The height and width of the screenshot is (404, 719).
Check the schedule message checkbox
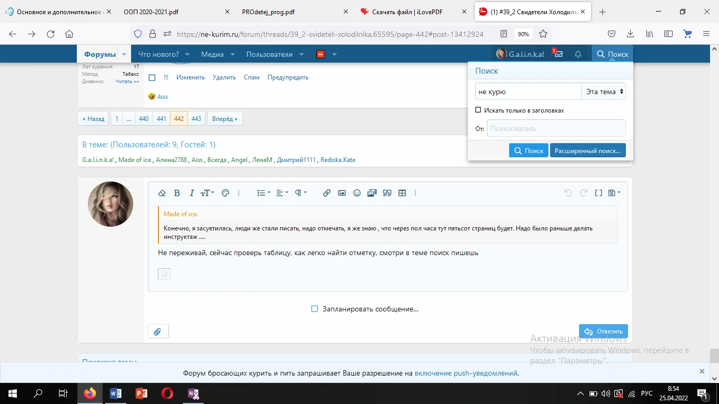pos(315,309)
